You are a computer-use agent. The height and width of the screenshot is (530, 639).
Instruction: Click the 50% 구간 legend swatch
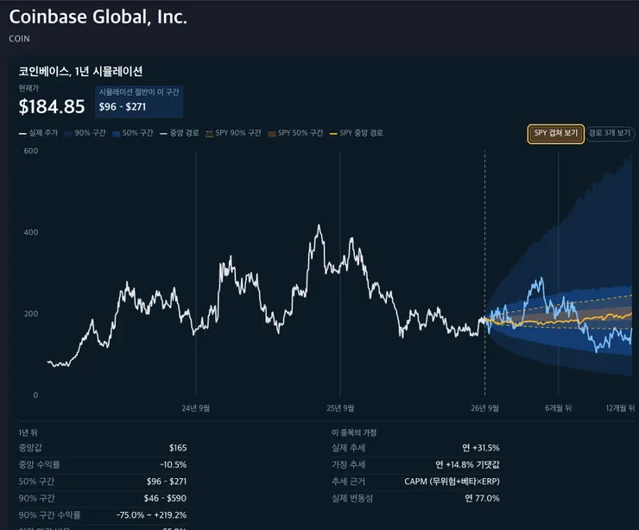pyautogui.click(x=117, y=133)
